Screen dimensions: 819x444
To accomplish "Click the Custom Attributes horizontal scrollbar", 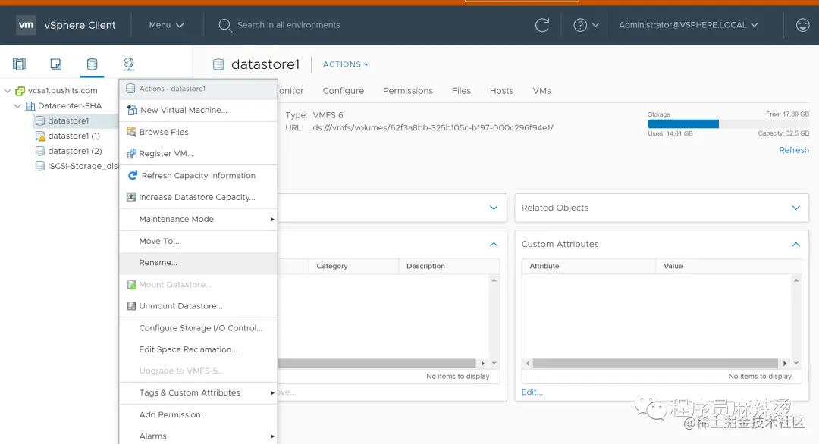I will 655,363.
